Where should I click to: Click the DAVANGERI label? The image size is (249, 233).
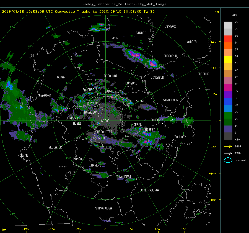pyautogui.click(x=124, y=177)
